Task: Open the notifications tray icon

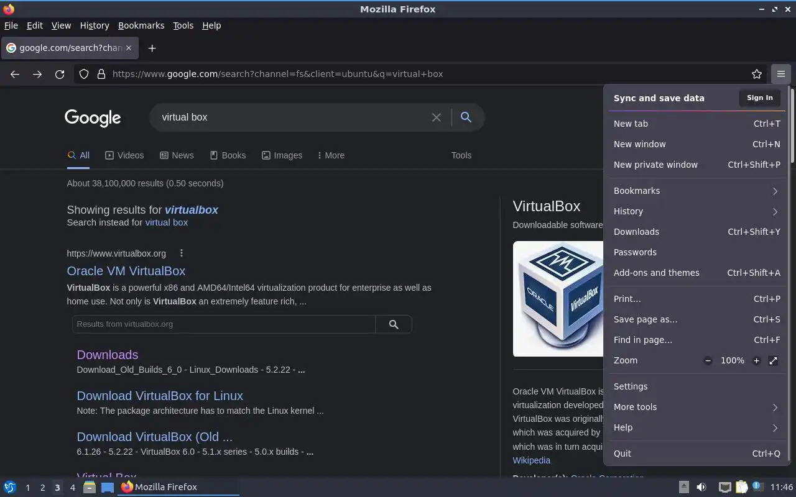Action: coord(757,486)
